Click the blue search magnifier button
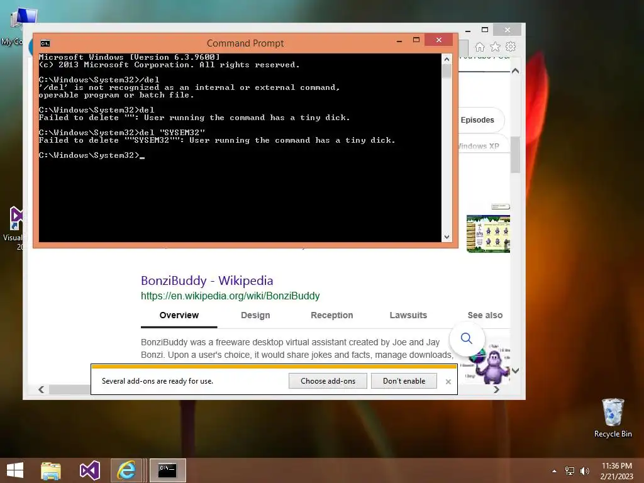This screenshot has width=644, height=483. 467,338
